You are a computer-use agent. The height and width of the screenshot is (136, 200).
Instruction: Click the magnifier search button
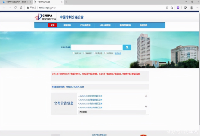click(127, 47)
